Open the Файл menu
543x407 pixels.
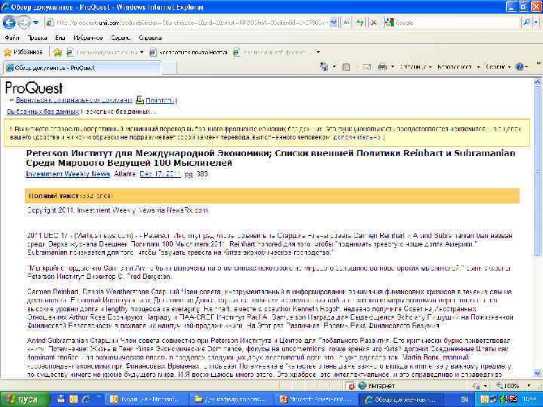click(x=12, y=38)
